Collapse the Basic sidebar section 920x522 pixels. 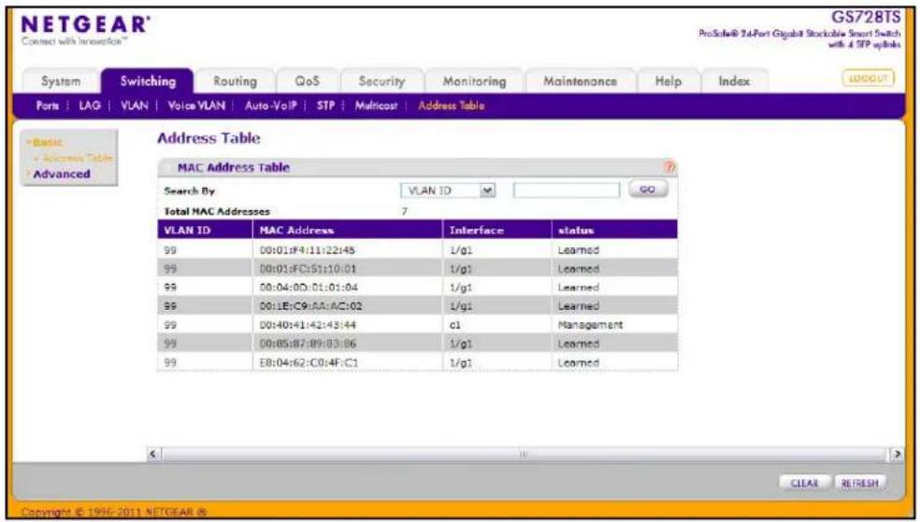(47, 142)
